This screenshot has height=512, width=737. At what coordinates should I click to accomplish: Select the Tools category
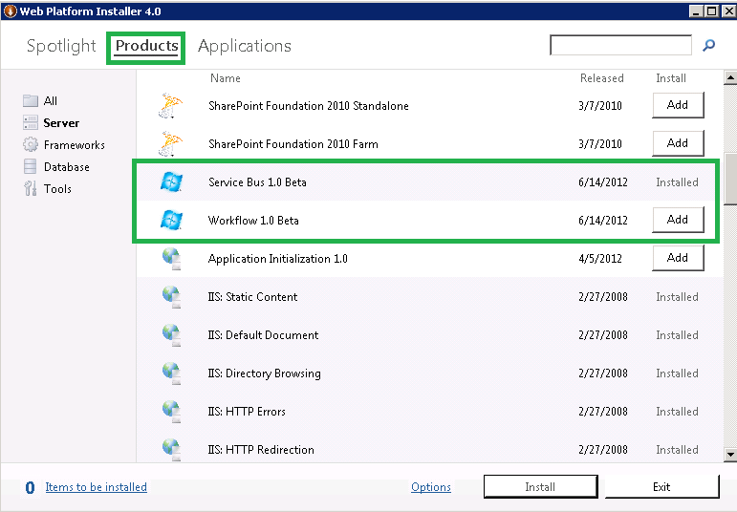(57, 189)
